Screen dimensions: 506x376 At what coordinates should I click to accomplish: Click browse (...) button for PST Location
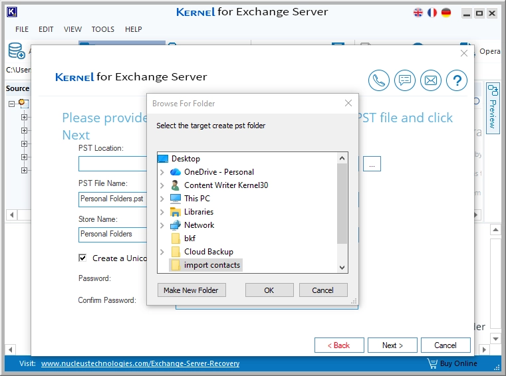[x=372, y=164]
